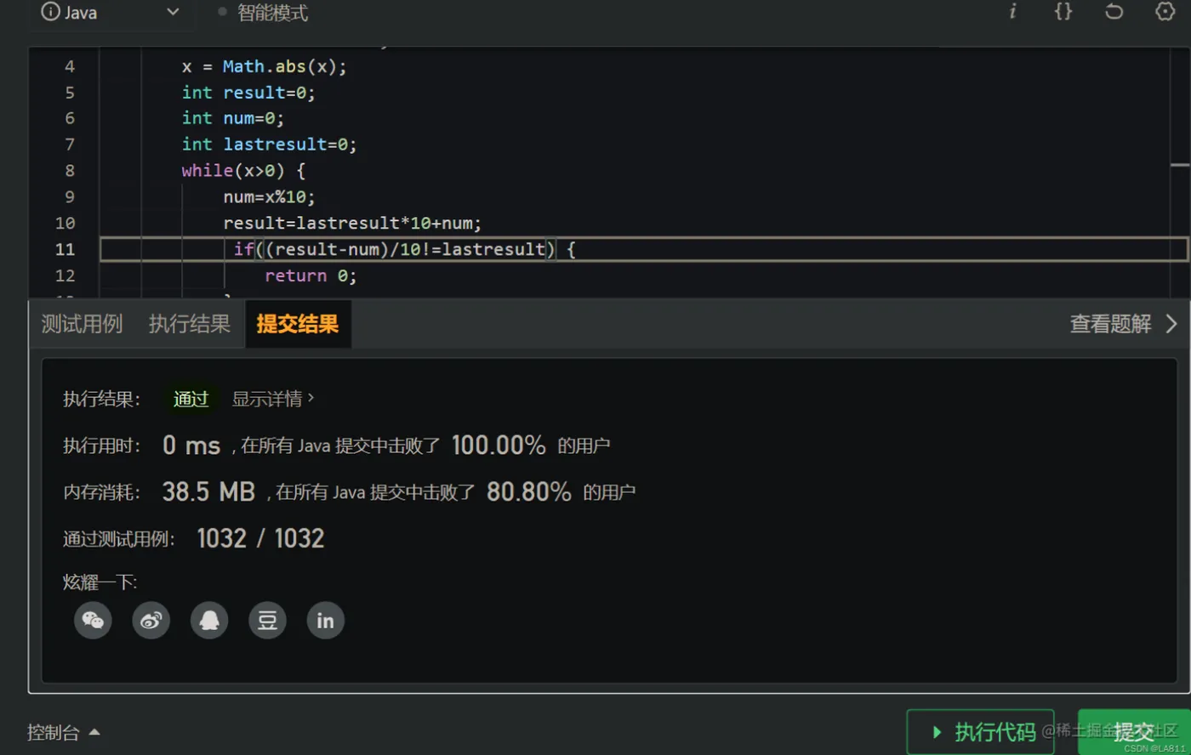Viewport: 1191px width, 755px height.
Task: Click code line 'int num=0;'
Action: pos(232,118)
